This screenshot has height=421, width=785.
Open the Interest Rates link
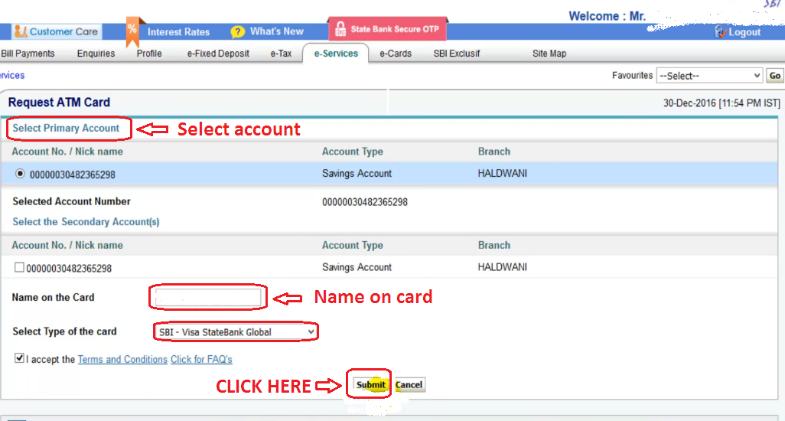tap(178, 32)
